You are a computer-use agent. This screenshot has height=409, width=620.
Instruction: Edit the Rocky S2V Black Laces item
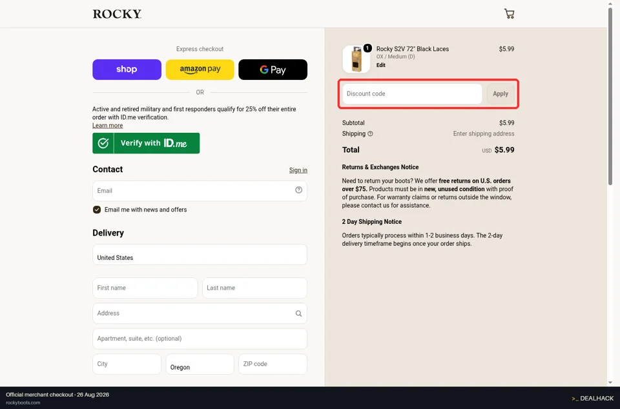(381, 65)
